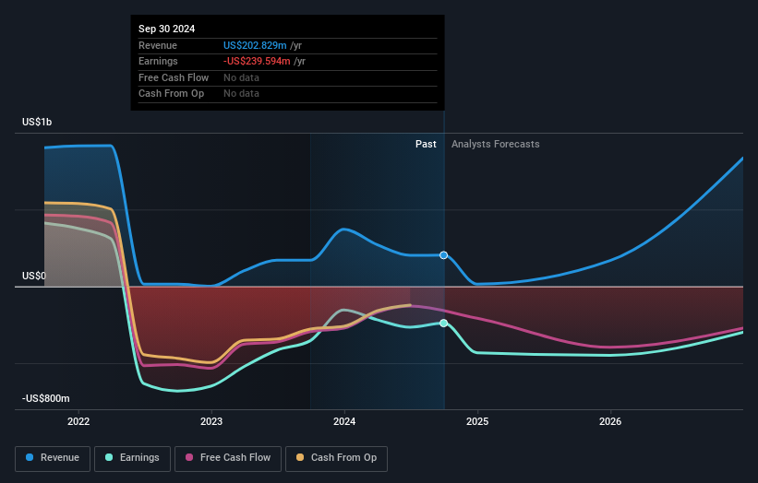Click the 2025 x-axis label
Screen dimensions: 758x483
coord(477,422)
